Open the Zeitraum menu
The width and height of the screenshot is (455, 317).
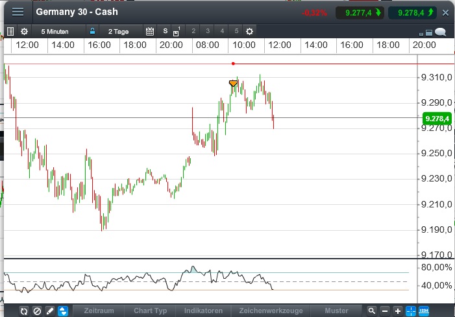99,311
